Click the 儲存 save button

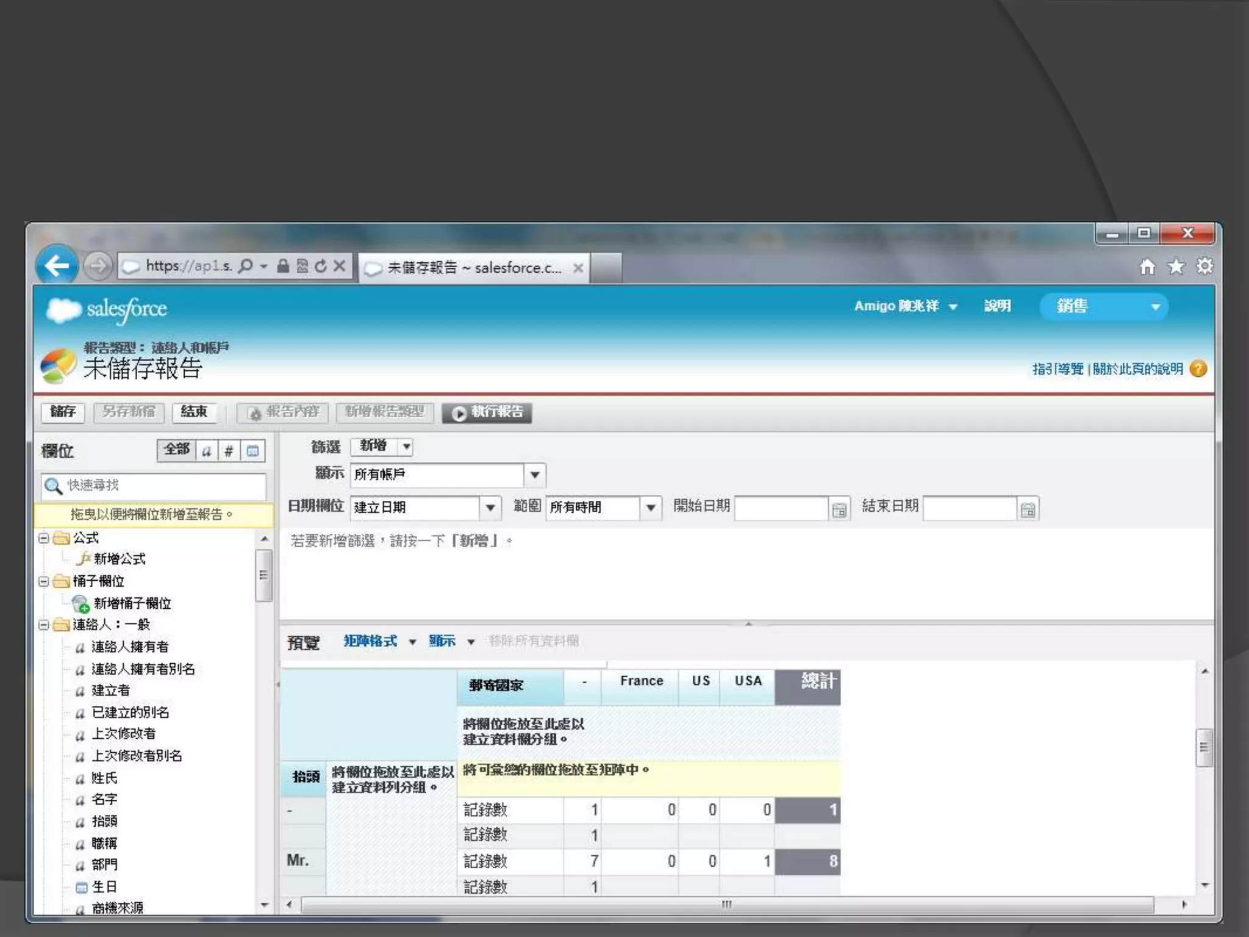coord(63,412)
